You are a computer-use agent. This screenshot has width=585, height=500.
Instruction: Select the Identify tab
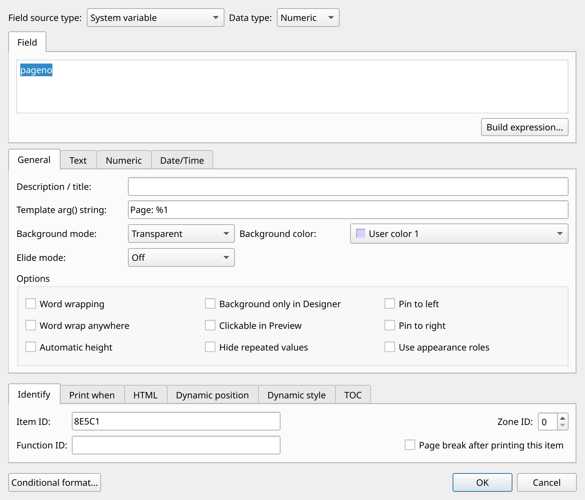tap(34, 394)
